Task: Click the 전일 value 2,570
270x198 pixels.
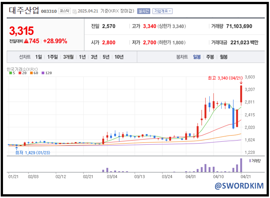Action: point(109,26)
